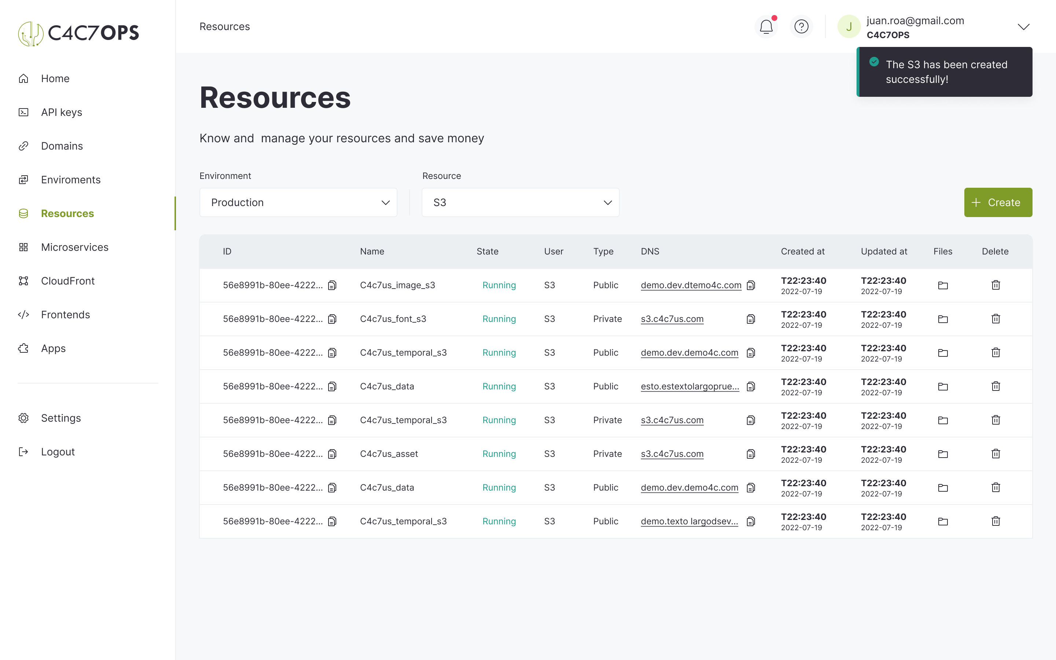Screen dimensions: 1056x660
Task: Copy DNS demo.dev.dtemo4c.com
Action: (751, 285)
